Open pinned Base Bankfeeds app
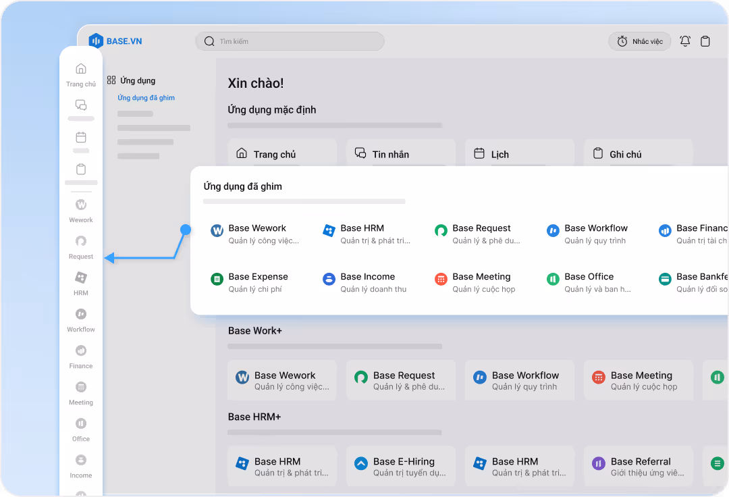729x497 pixels. coord(693,282)
